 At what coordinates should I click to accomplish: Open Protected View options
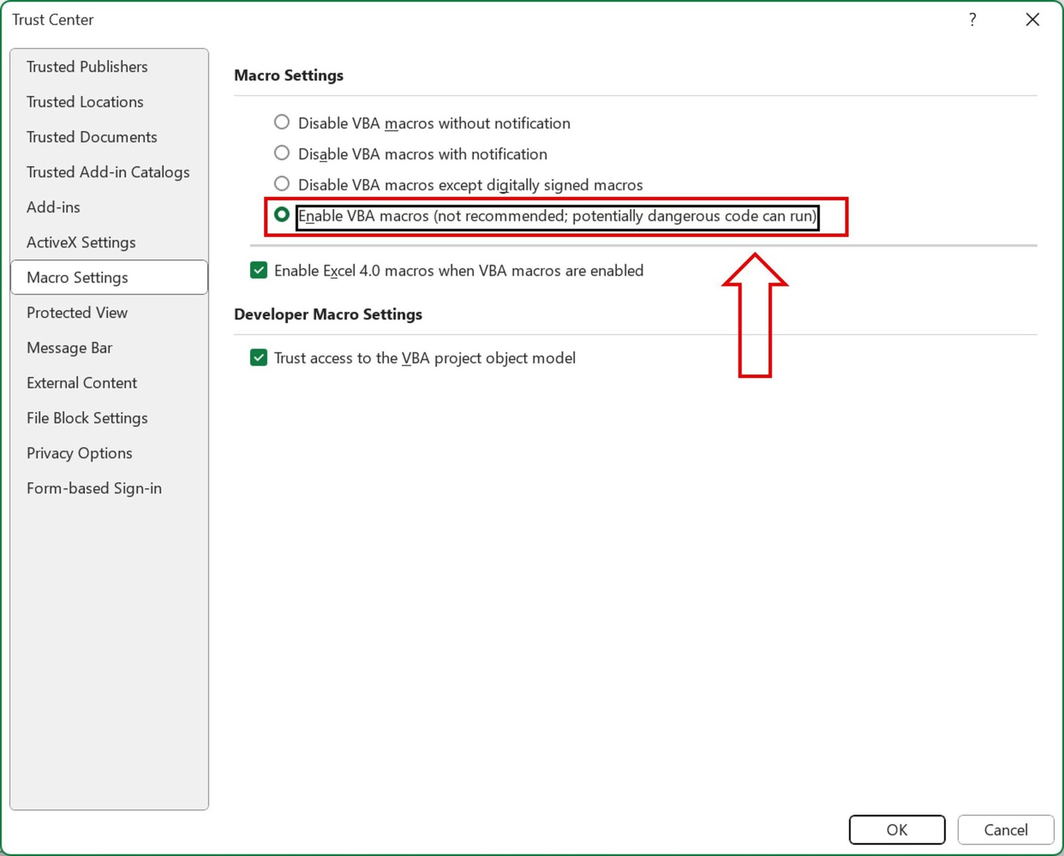pyautogui.click(x=76, y=312)
